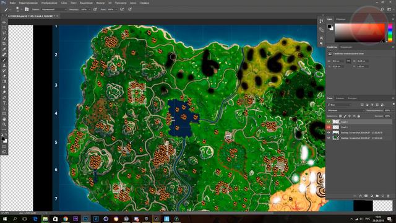Select the History Brush tool
Screen dimensions: 396x223
tap(4, 71)
